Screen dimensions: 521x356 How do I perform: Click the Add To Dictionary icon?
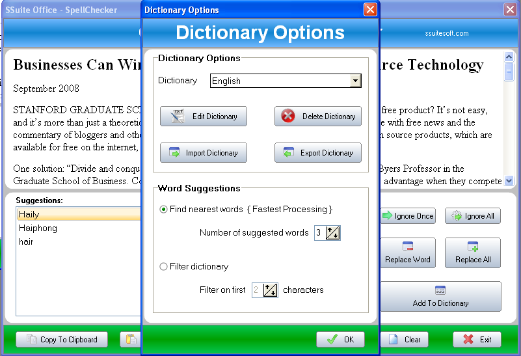[x=440, y=291]
